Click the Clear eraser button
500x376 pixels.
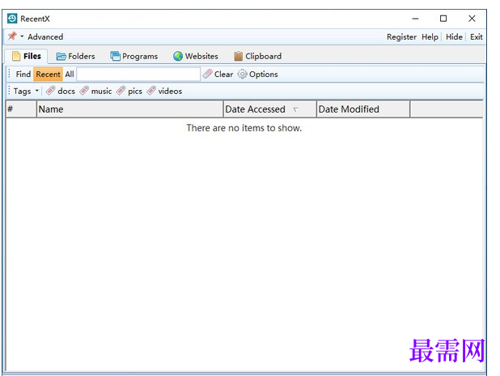pos(218,74)
